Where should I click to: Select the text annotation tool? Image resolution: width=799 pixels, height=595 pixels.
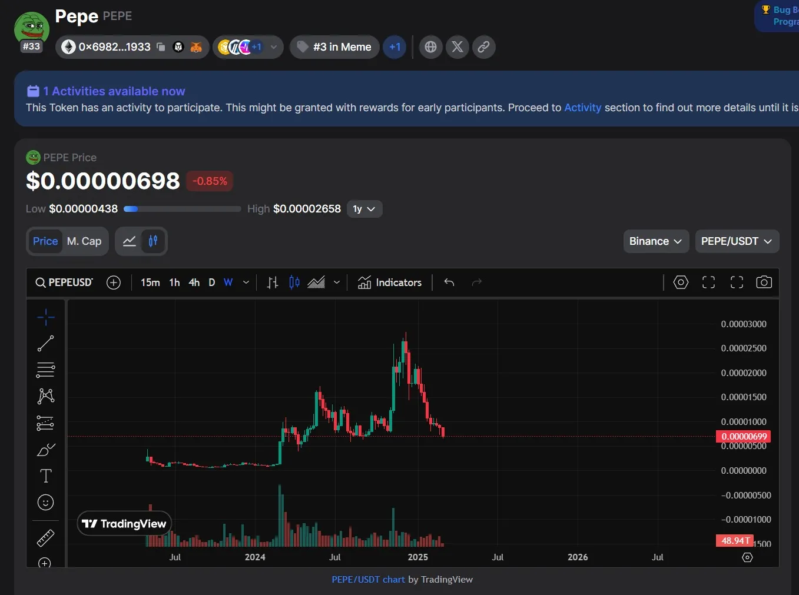point(45,476)
